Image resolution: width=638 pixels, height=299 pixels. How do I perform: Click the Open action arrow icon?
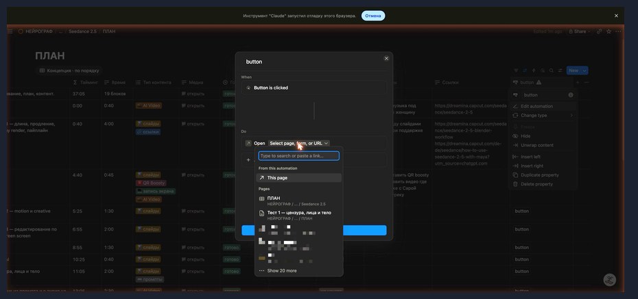pyautogui.click(x=248, y=143)
